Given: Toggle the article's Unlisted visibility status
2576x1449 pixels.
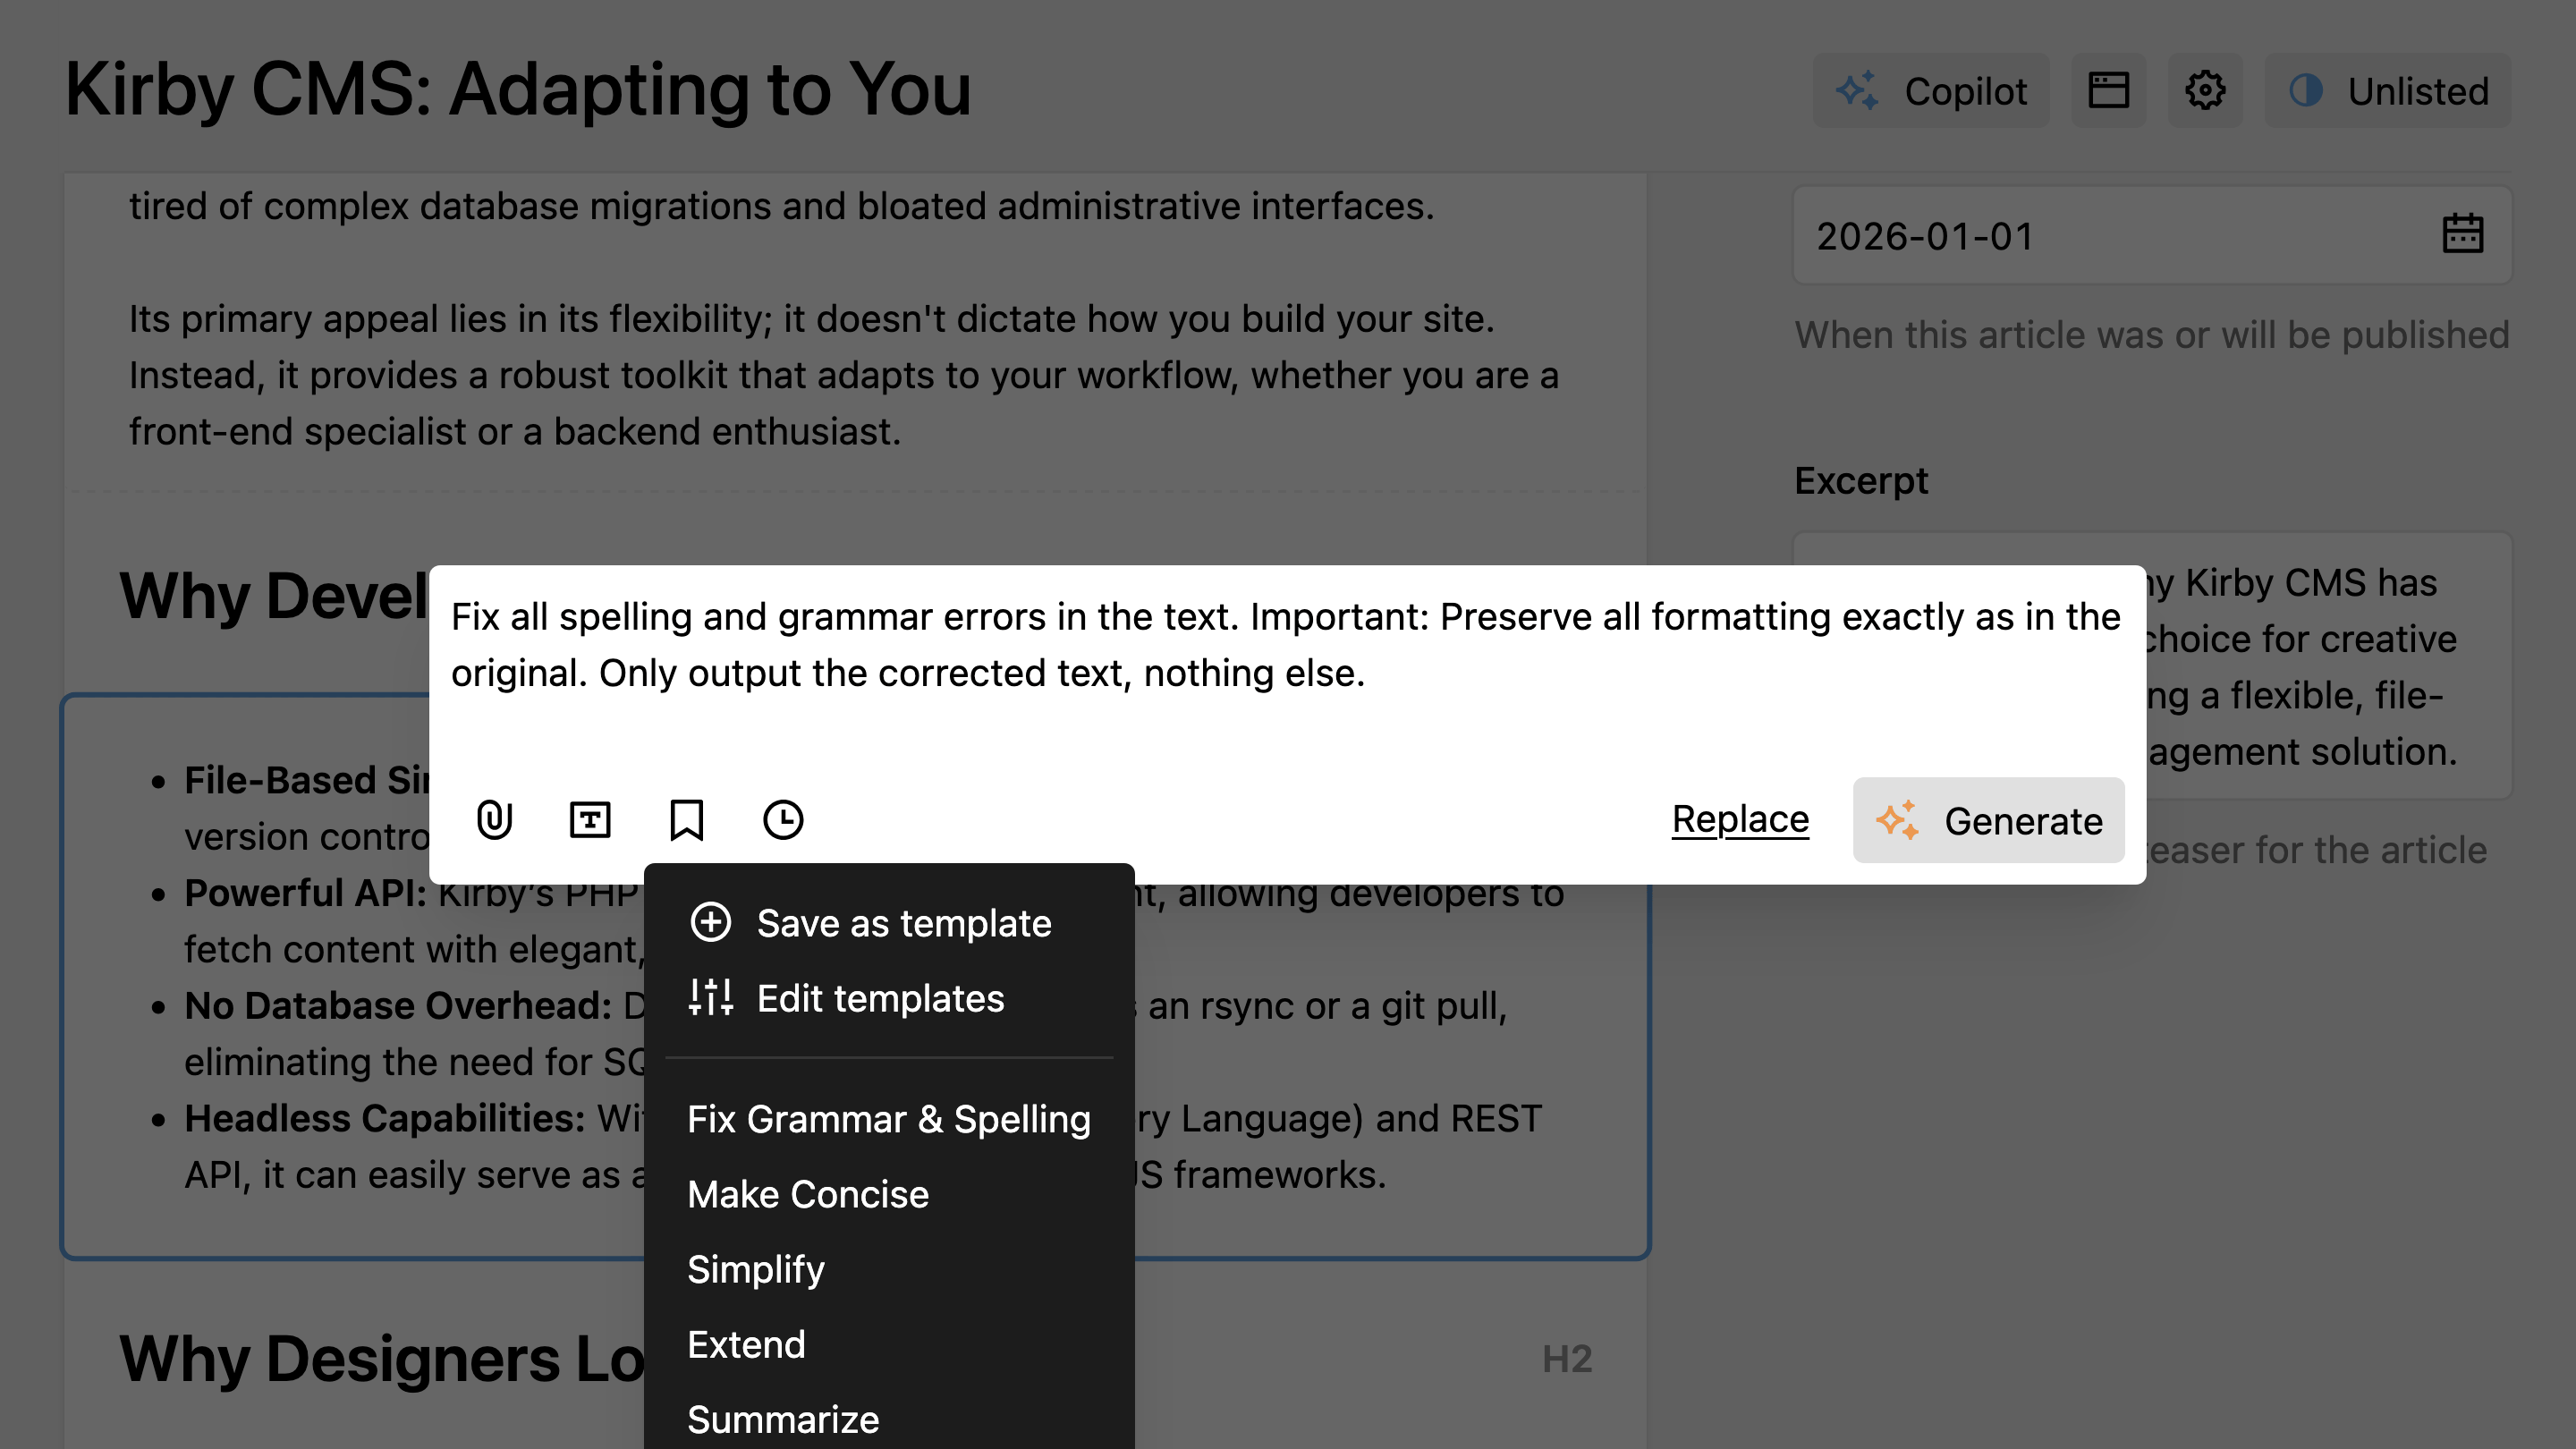Looking at the screenshot, I should point(2388,90).
